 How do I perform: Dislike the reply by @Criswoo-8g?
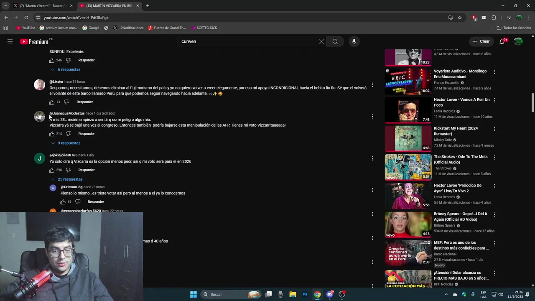coord(78,202)
